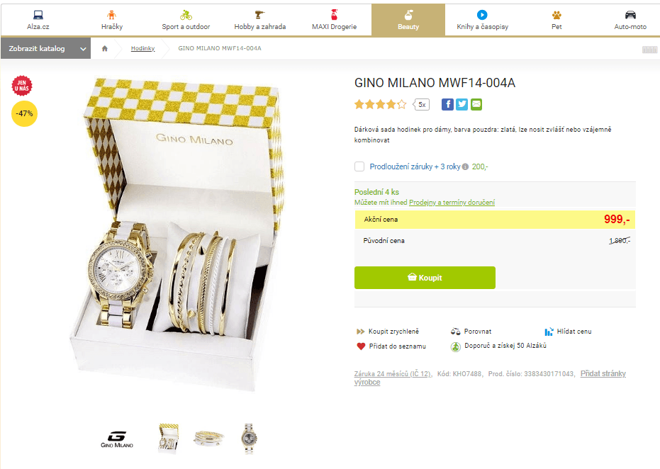Share product on Facebook
This screenshot has width=660, height=469.
[447, 104]
